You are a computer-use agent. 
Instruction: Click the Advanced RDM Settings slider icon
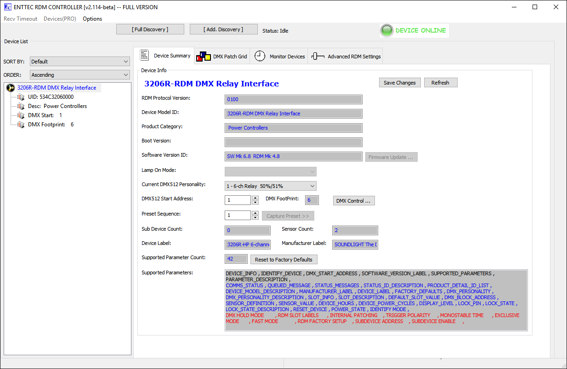(x=318, y=56)
